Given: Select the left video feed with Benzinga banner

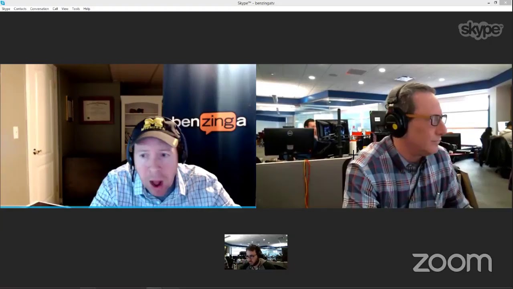Looking at the screenshot, I should (128, 136).
